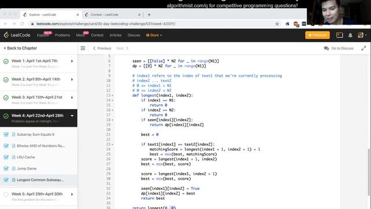
Task: Toggle the Bitwise AND of Numbers checkbox
Action: click(x=6, y=146)
